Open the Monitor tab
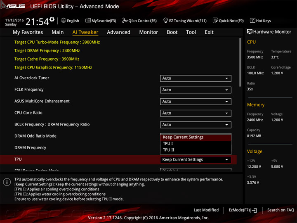 148,32
